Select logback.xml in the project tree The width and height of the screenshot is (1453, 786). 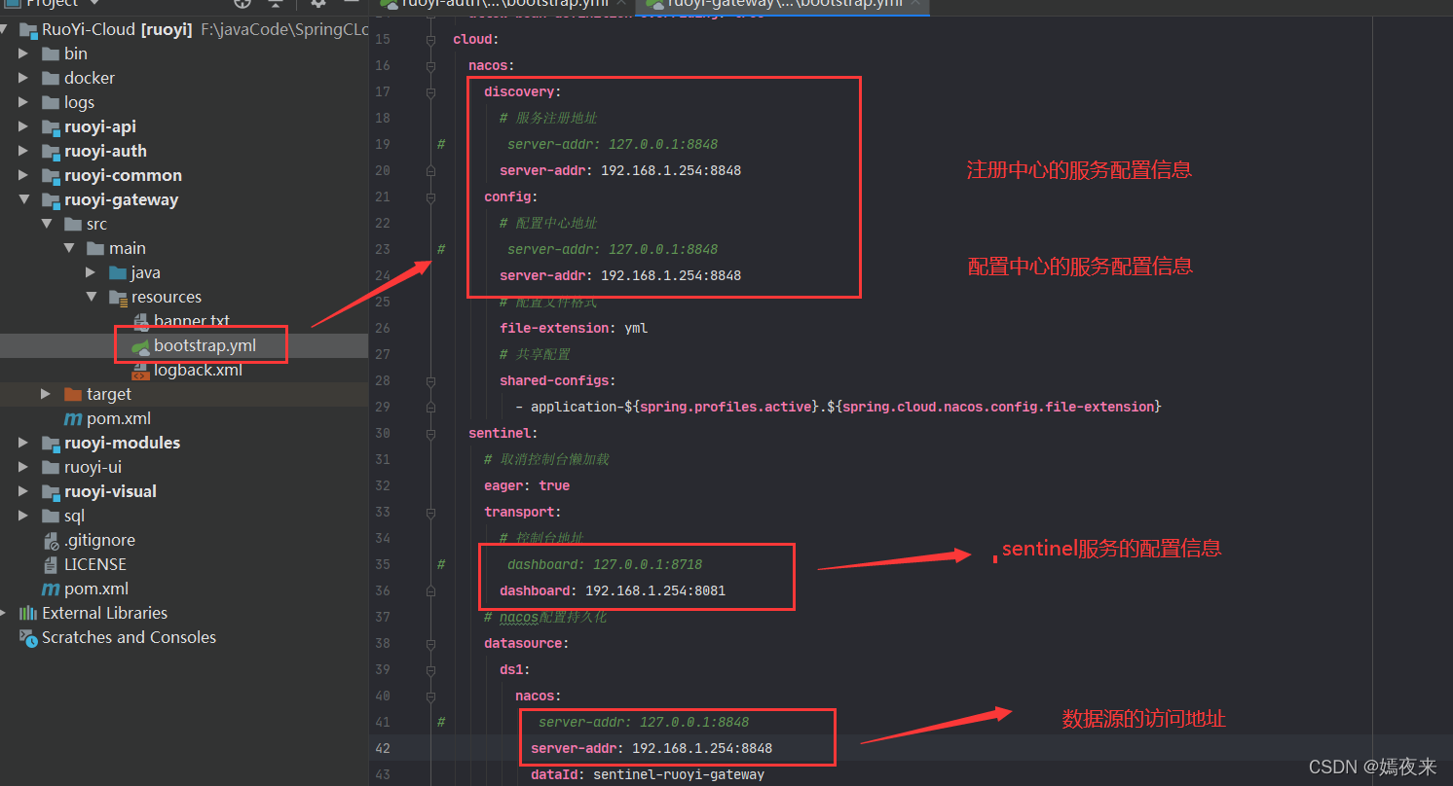[198, 371]
